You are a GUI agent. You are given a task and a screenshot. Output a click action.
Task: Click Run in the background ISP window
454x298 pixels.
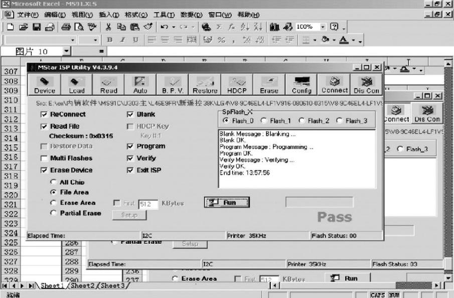click(x=347, y=278)
